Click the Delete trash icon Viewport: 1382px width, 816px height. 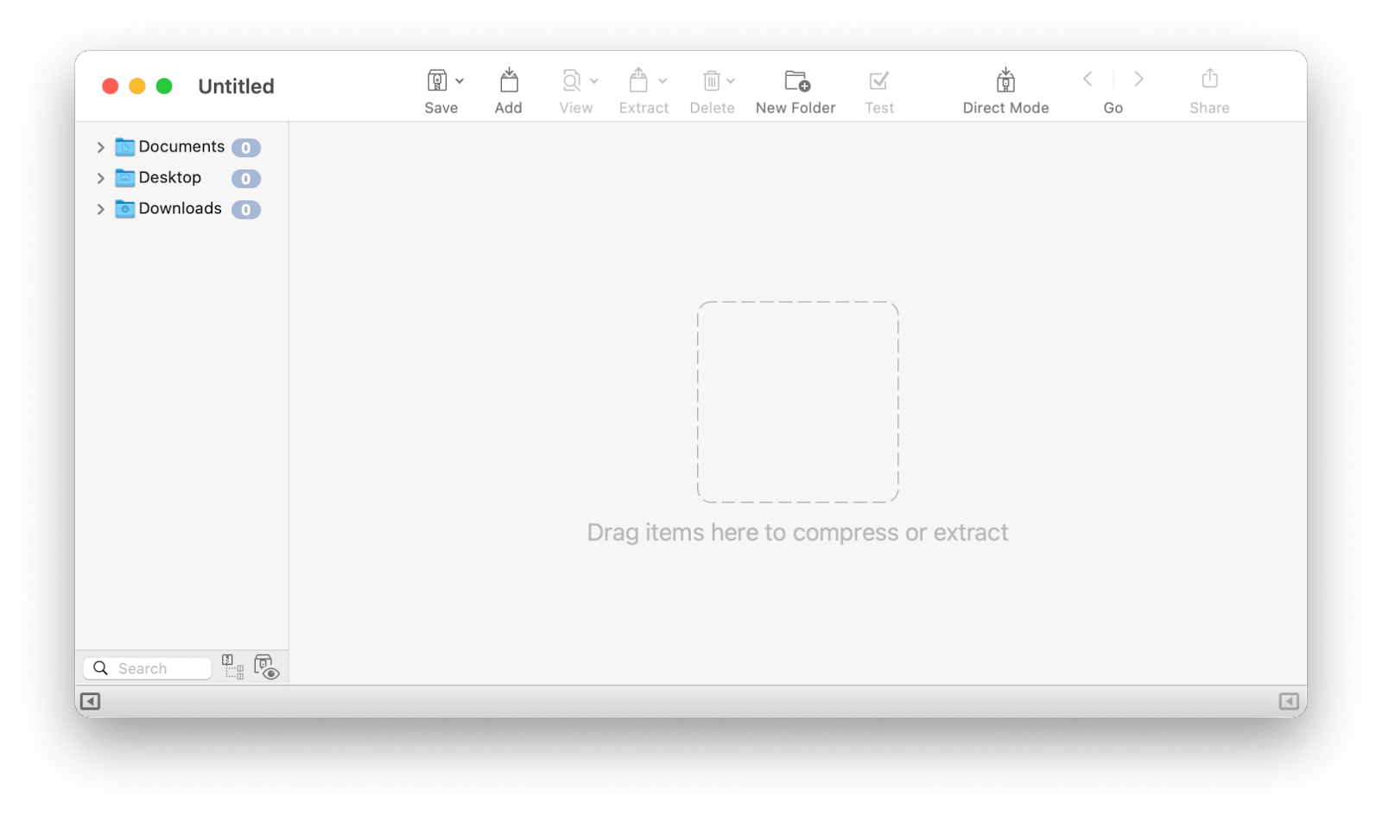[711, 80]
